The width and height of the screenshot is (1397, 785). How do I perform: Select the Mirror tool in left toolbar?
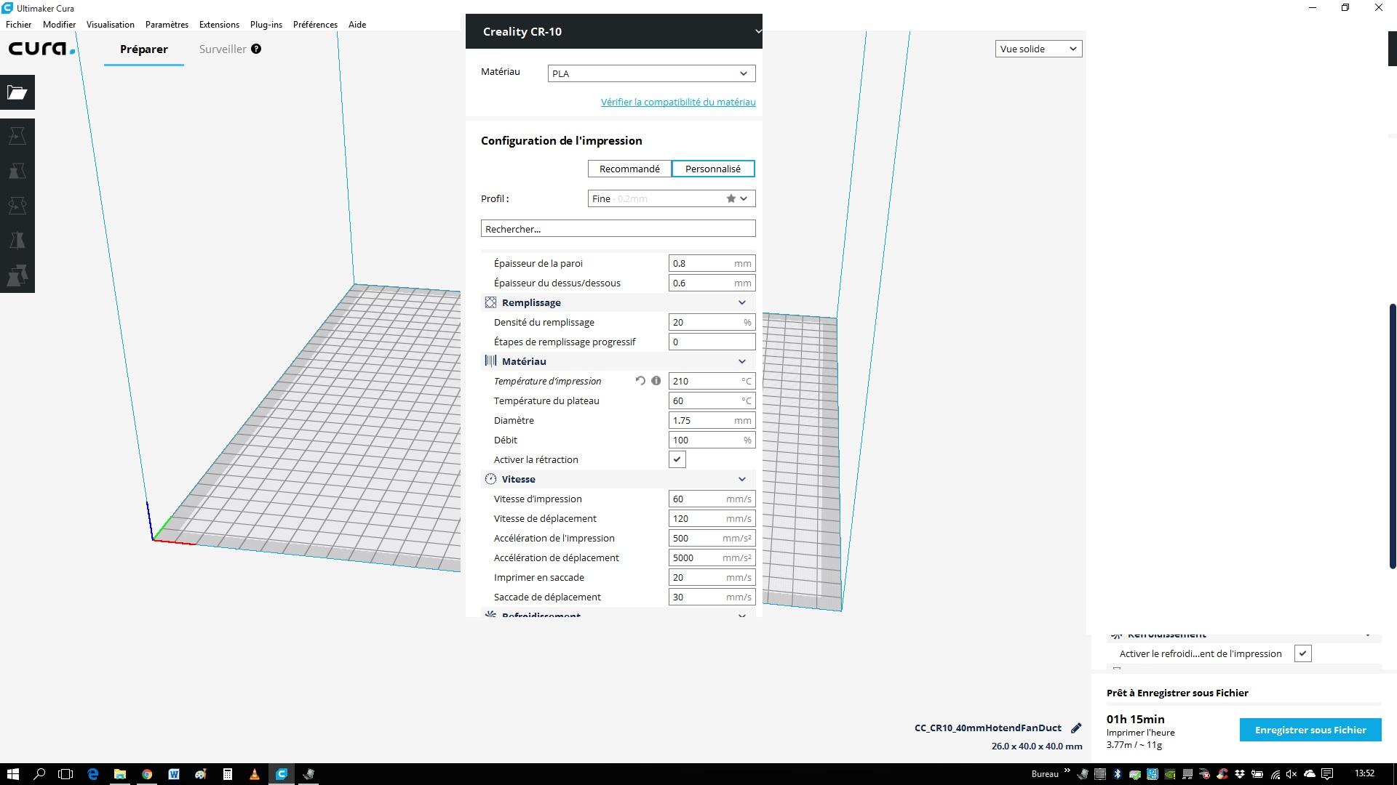point(17,241)
